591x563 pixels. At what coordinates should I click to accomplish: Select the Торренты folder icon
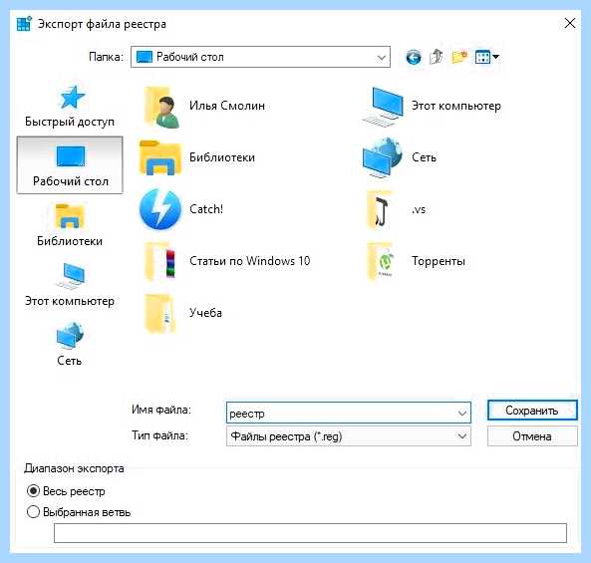click(381, 261)
